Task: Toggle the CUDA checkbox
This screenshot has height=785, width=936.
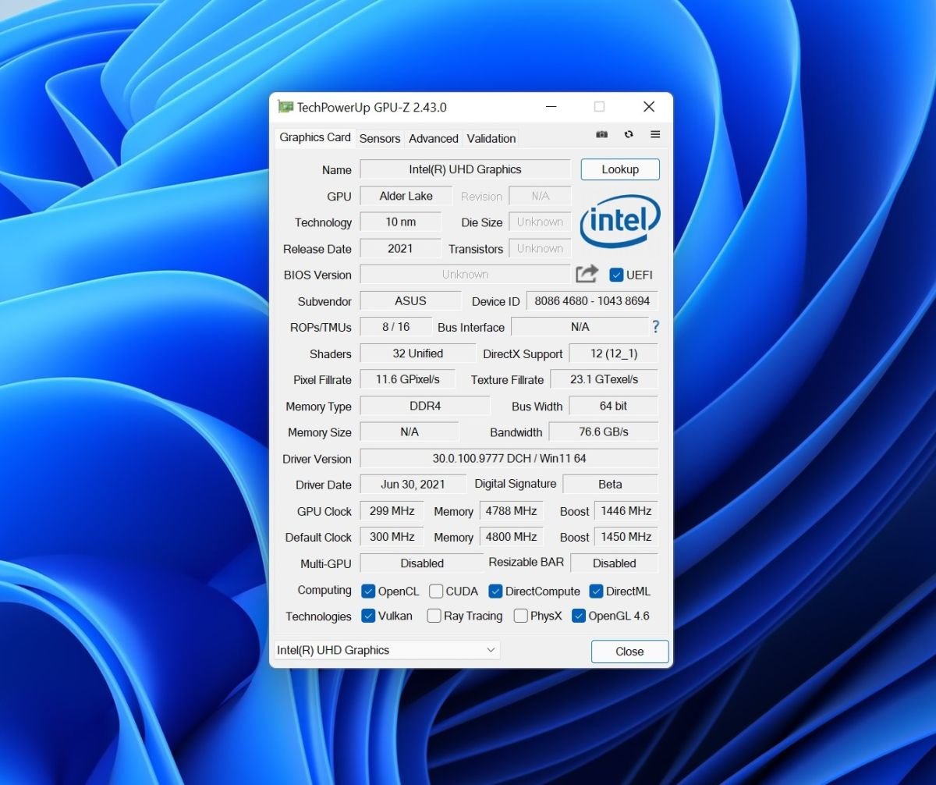Action: 436,591
